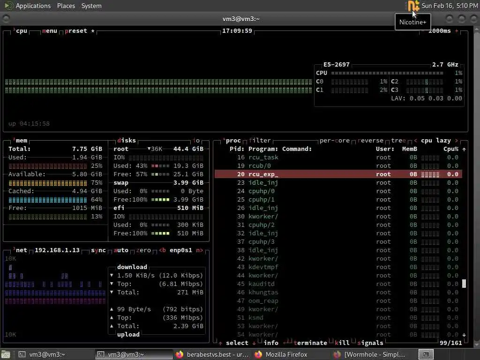Select the highlighted rcu_exp_ process row

(x=338, y=174)
